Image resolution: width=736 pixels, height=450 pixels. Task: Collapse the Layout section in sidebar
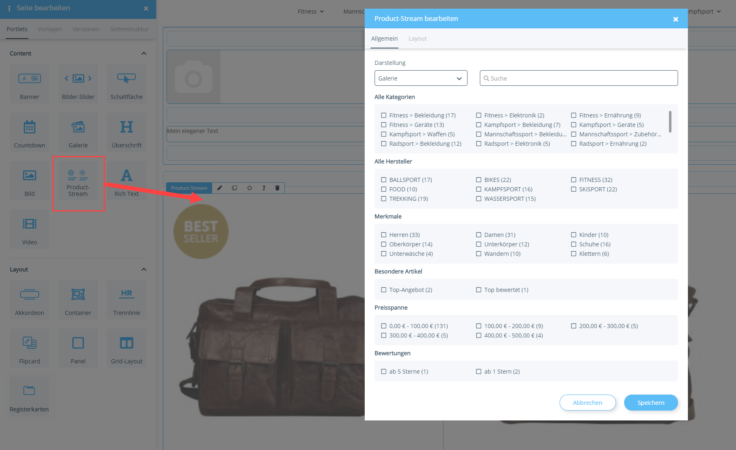[144, 269]
